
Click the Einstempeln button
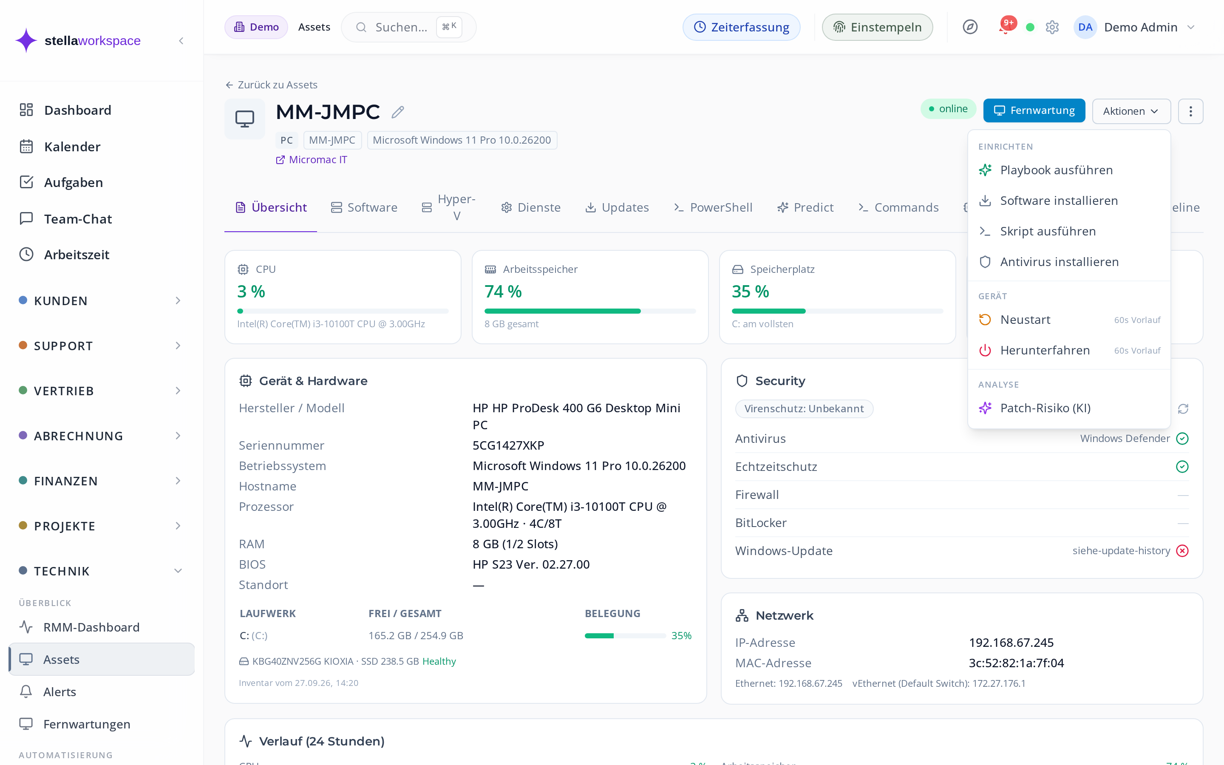click(877, 27)
